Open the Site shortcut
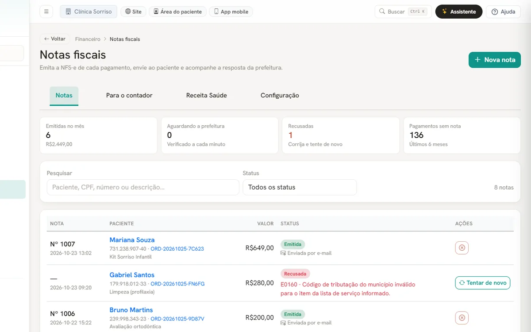 tap(134, 12)
